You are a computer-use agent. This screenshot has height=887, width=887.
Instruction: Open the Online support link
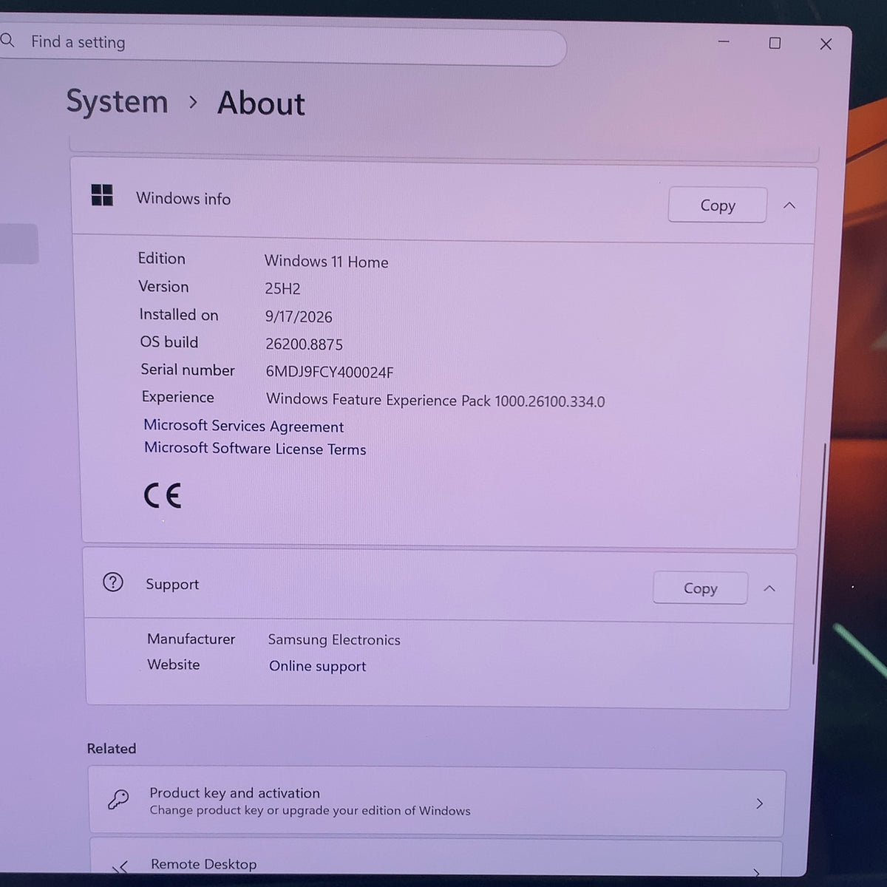tap(317, 666)
